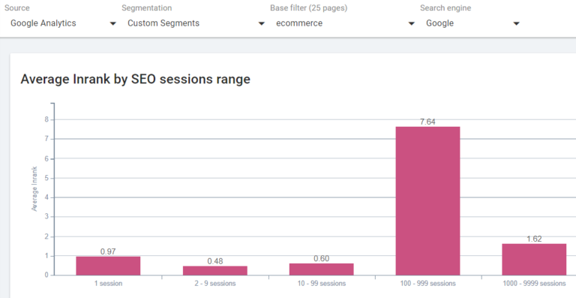The height and width of the screenshot is (298, 576).
Task: Select the tall 100 - 999 sessions bar
Action: [x=427, y=201]
